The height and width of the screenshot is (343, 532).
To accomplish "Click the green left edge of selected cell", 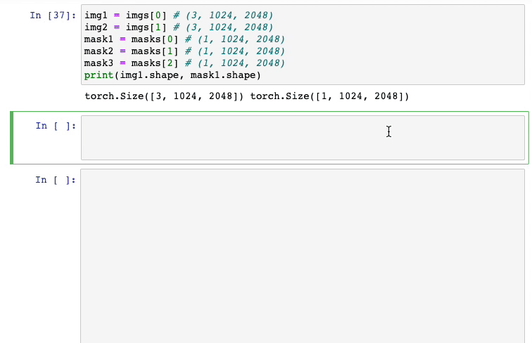I will 12,138.
